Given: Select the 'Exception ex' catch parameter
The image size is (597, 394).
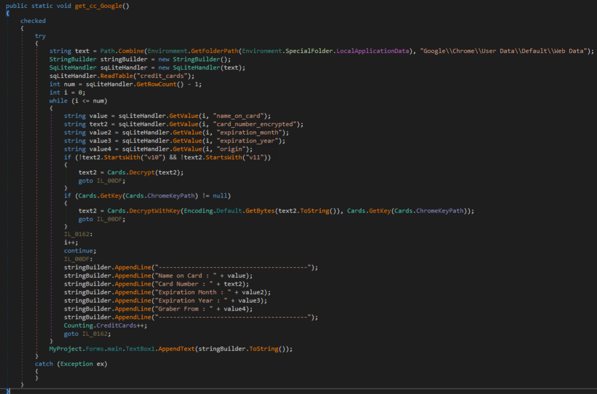Looking at the screenshot, I should [82, 364].
